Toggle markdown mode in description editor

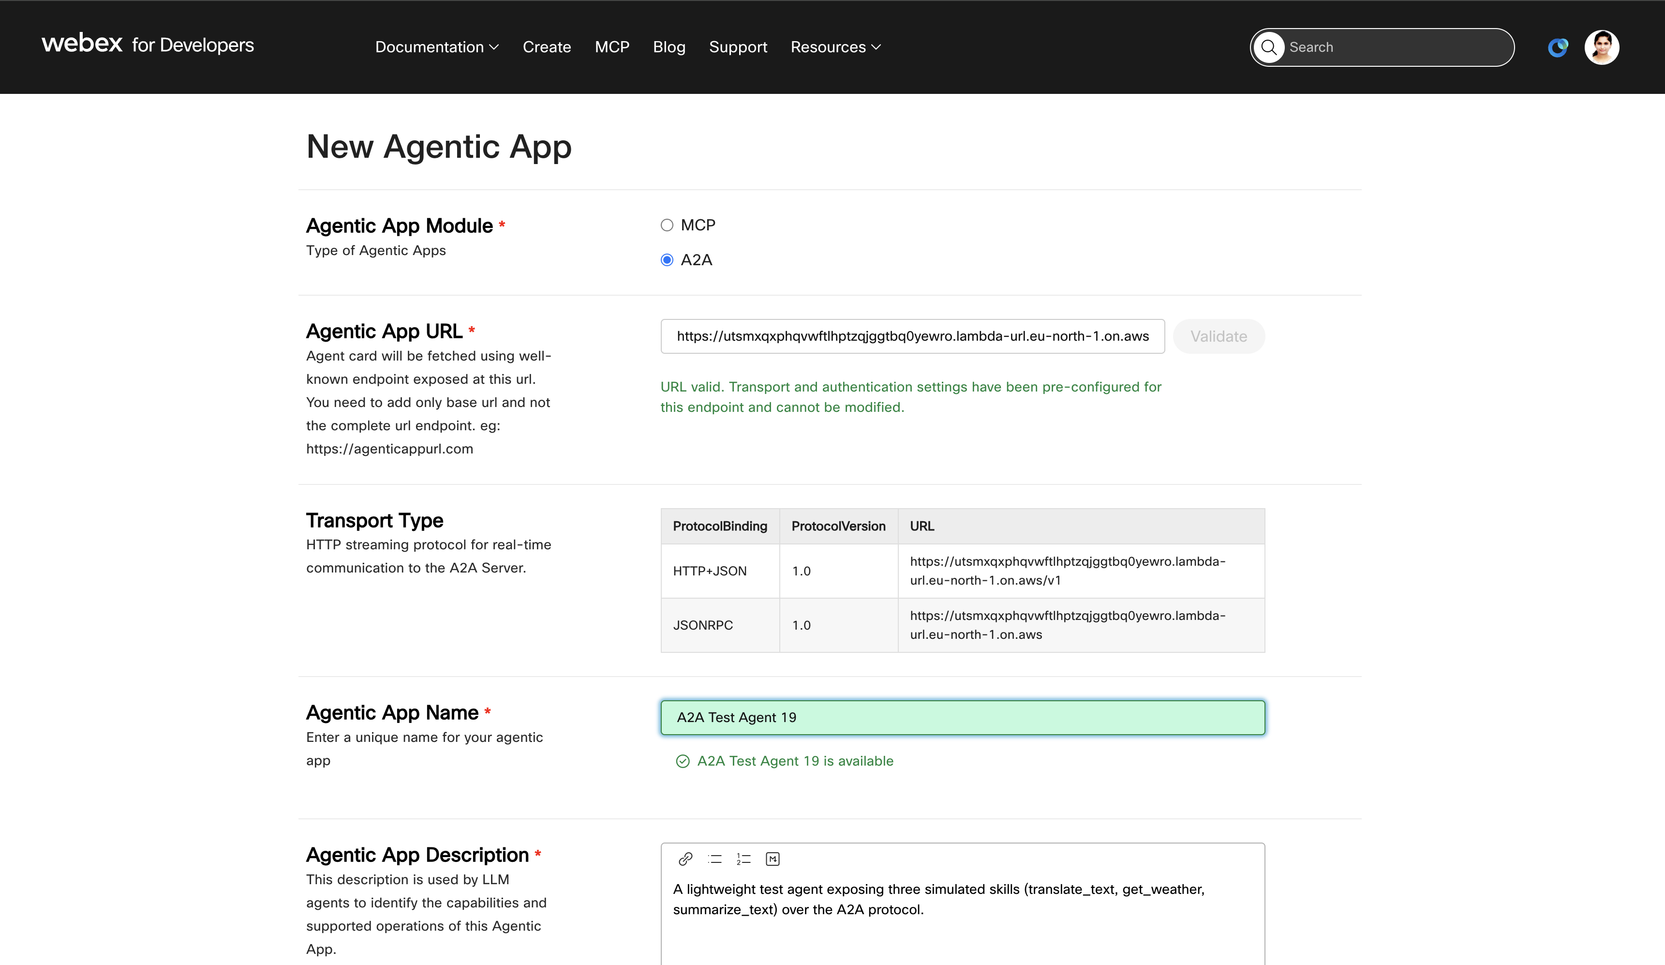click(773, 859)
